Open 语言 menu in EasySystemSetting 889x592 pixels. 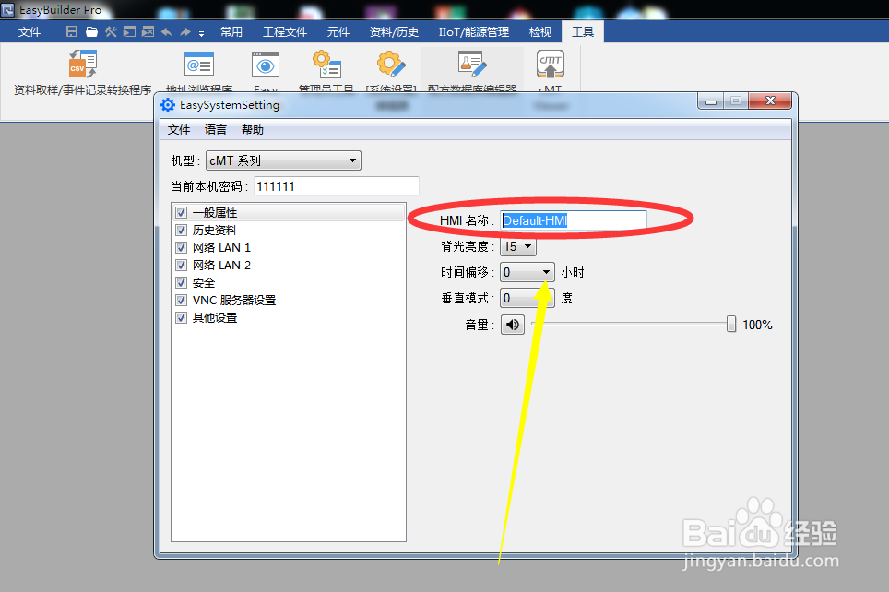coord(216,130)
